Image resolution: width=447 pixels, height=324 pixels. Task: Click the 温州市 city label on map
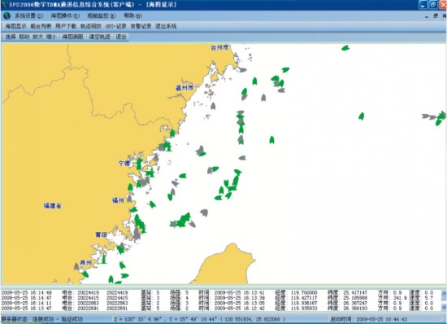click(x=184, y=88)
